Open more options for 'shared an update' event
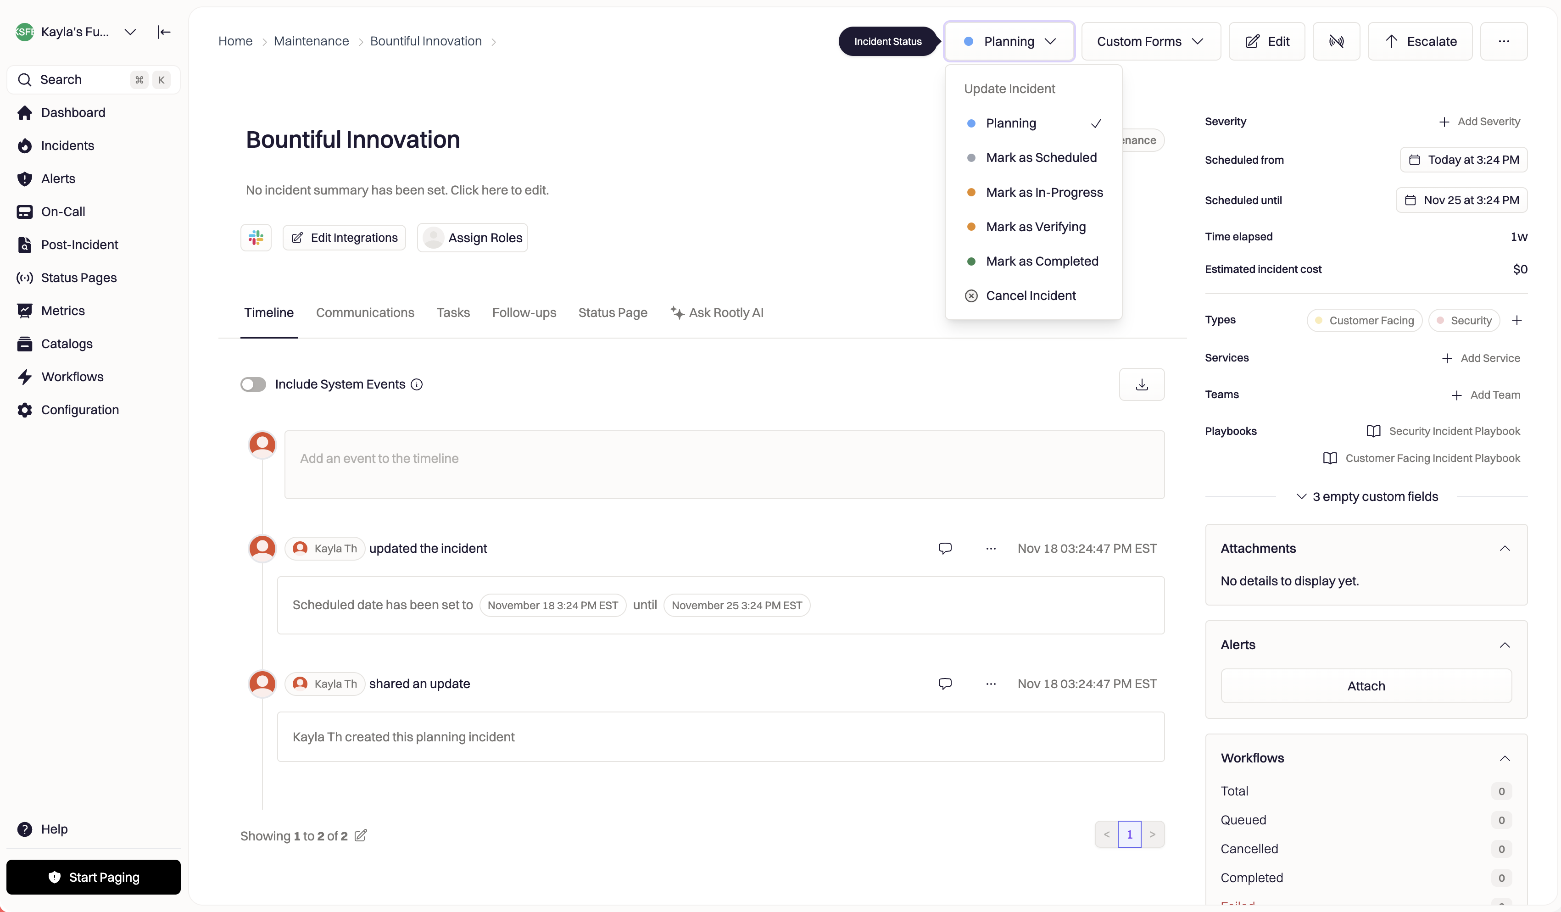The image size is (1561, 912). (x=991, y=684)
